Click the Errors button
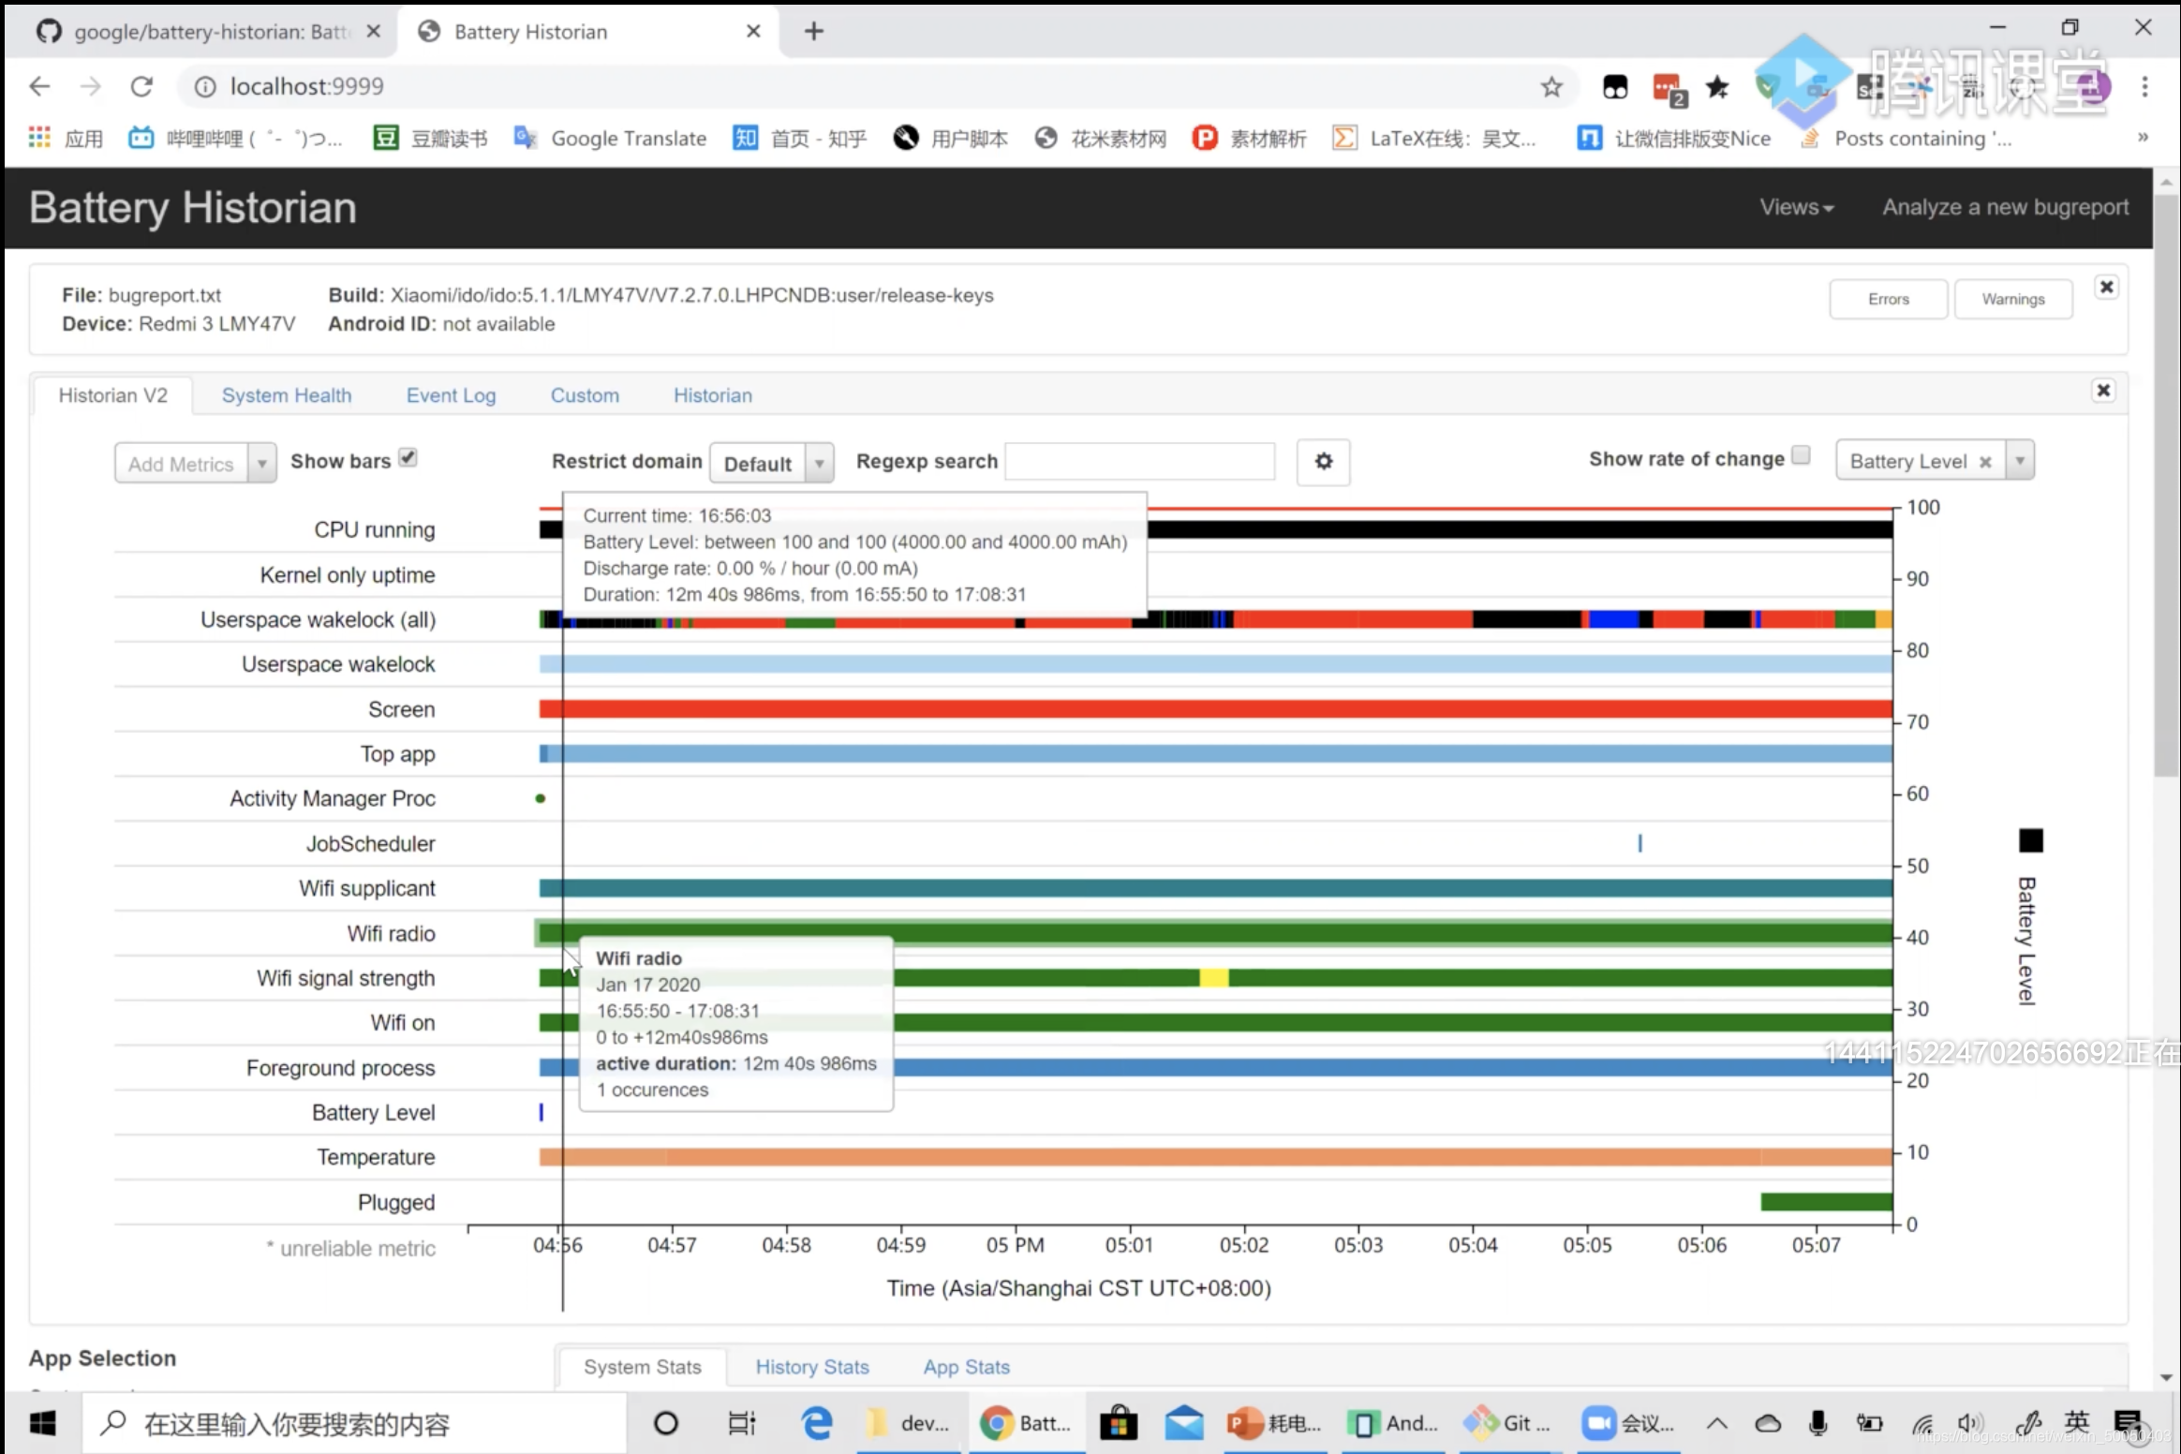This screenshot has height=1454, width=2181. (x=1887, y=300)
